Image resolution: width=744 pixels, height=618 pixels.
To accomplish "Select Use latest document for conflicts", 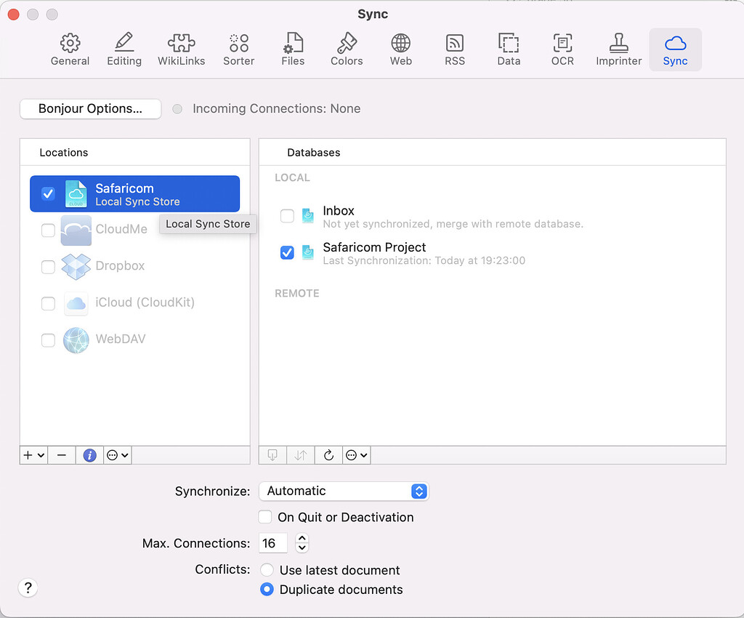I will click(x=267, y=570).
